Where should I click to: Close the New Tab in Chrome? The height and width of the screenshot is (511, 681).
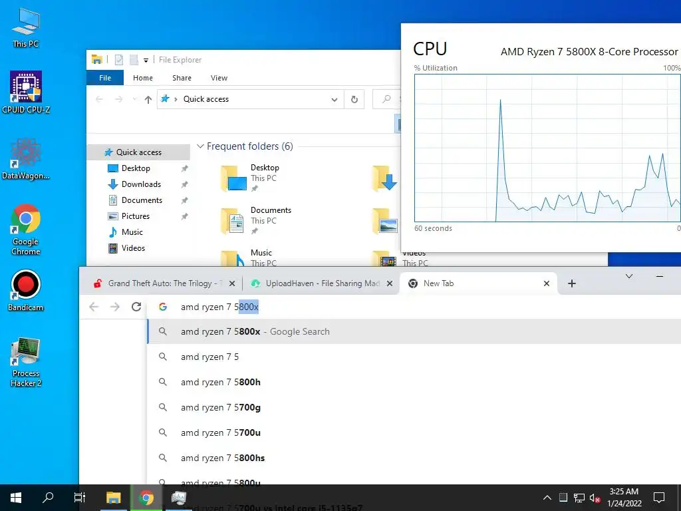click(x=547, y=283)
